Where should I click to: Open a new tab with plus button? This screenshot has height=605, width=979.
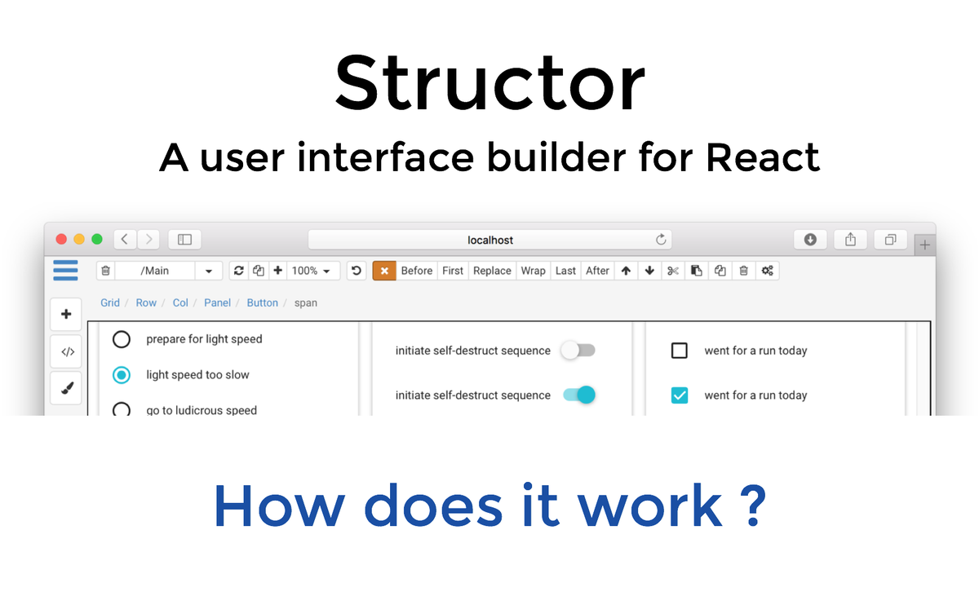pos(925,245)
